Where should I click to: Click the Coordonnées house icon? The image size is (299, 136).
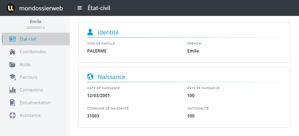[x=12, y=52]
